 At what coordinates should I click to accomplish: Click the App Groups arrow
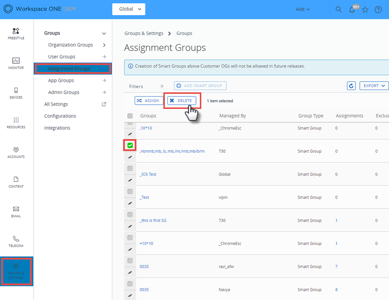104,80
